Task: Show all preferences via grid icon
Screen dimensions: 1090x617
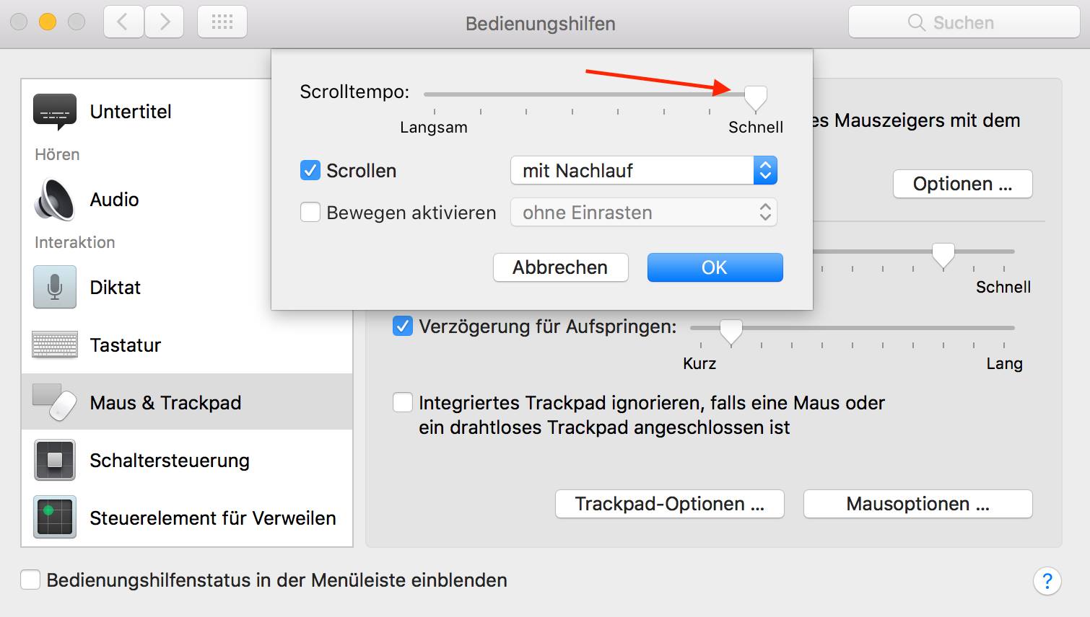Action: tap(222, 22)
